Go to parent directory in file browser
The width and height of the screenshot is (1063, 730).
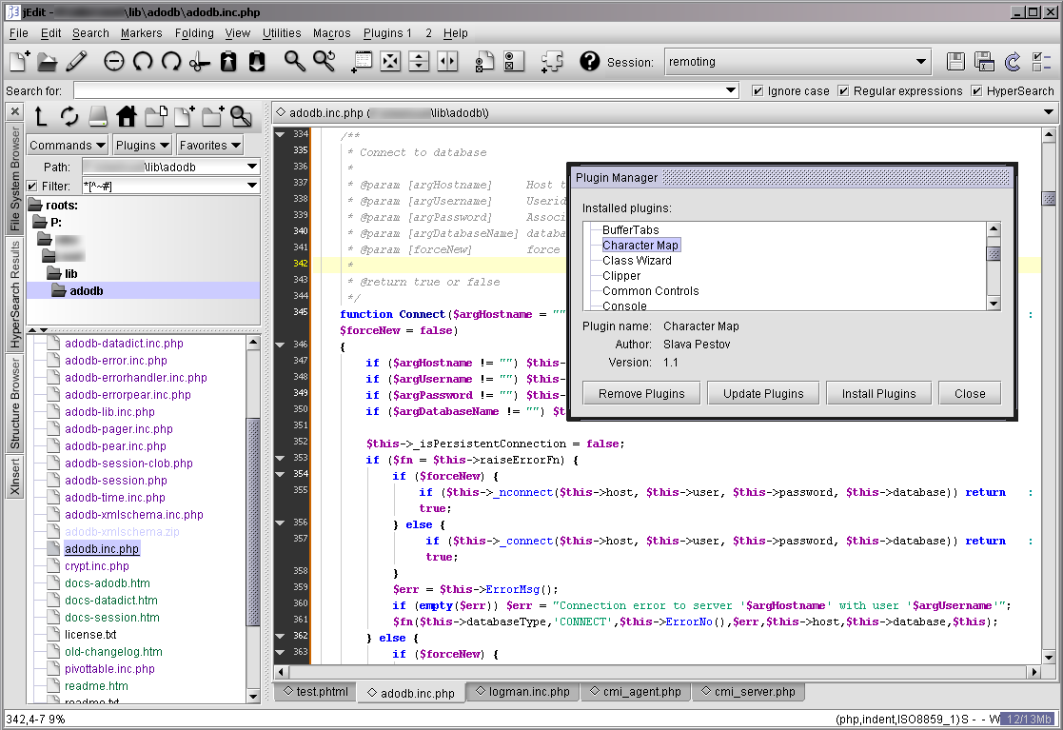point(41,116)
